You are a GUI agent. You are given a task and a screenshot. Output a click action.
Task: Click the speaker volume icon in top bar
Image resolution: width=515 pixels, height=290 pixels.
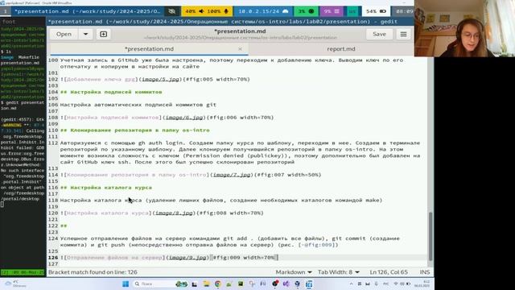201,11
